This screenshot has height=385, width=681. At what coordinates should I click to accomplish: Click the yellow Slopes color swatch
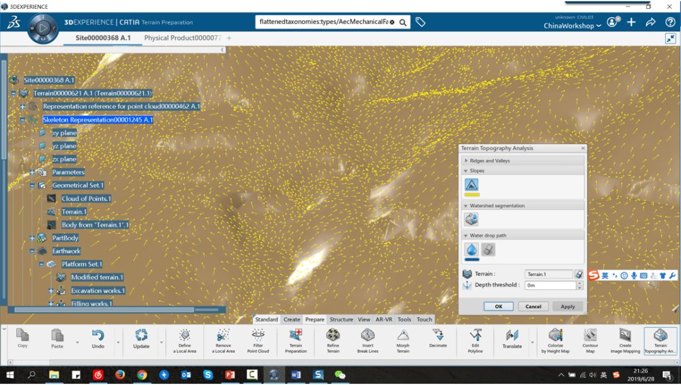tap(472, 195)
